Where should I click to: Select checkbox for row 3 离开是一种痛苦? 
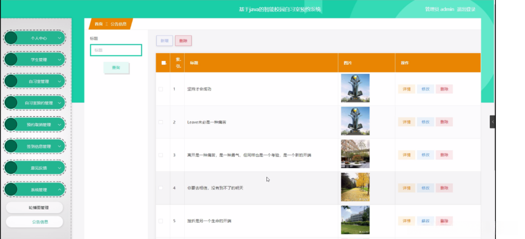click(161, 155)
